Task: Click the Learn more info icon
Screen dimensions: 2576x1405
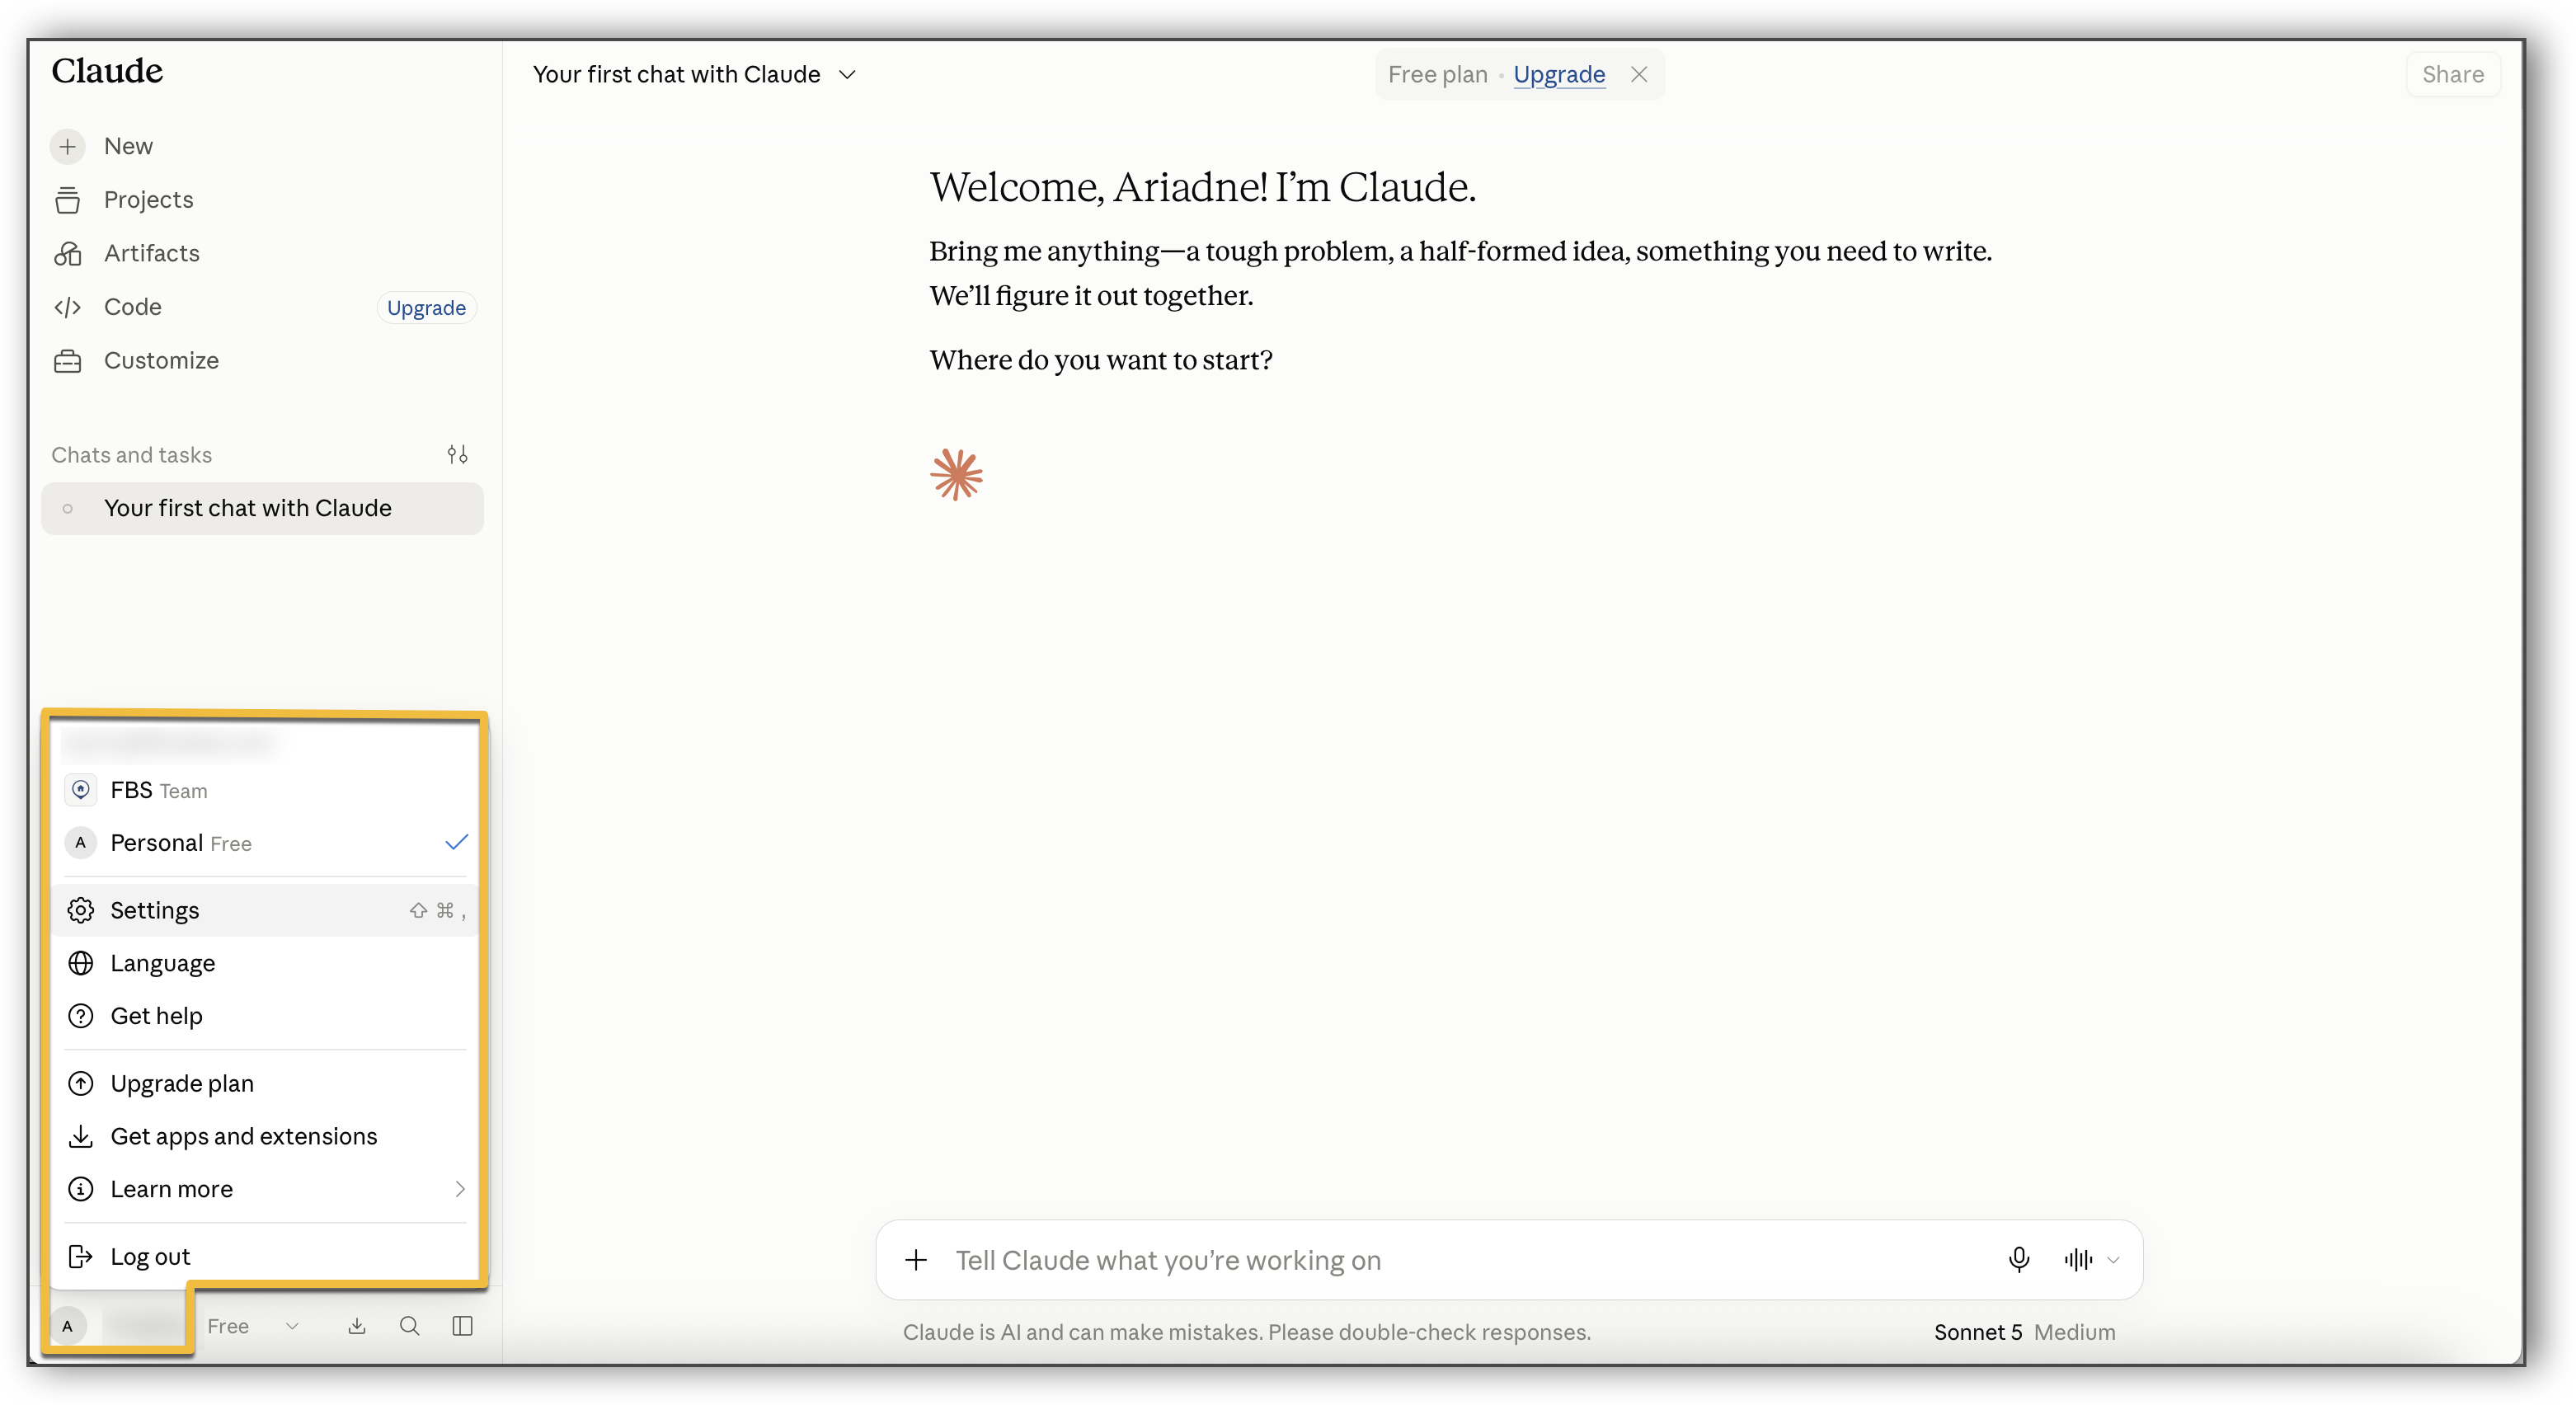Action: (x=81, y=1189)
